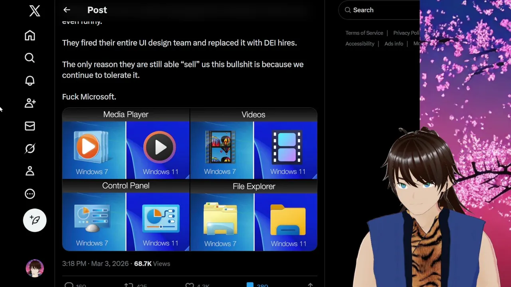The width and height of the screenshot is (511, 287).
Task: Open the Follow people icon in sidebar
Action: pos(30,103)
